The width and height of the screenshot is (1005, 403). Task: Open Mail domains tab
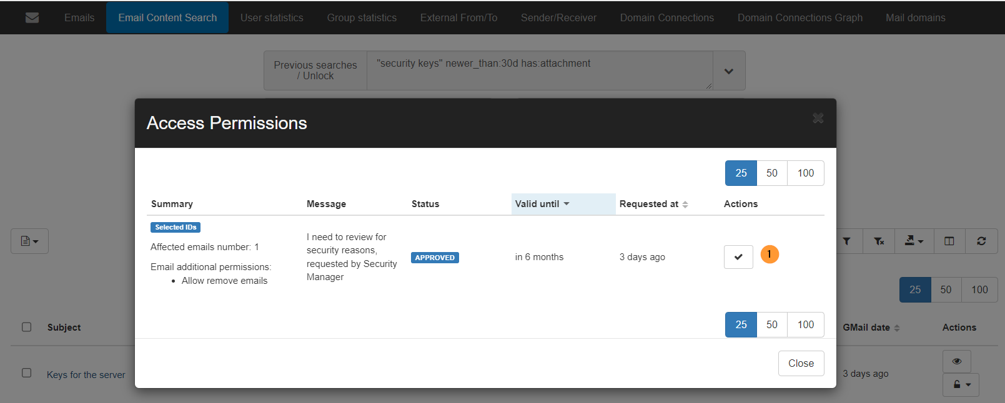pyautogui.click(x=915, y=17)
